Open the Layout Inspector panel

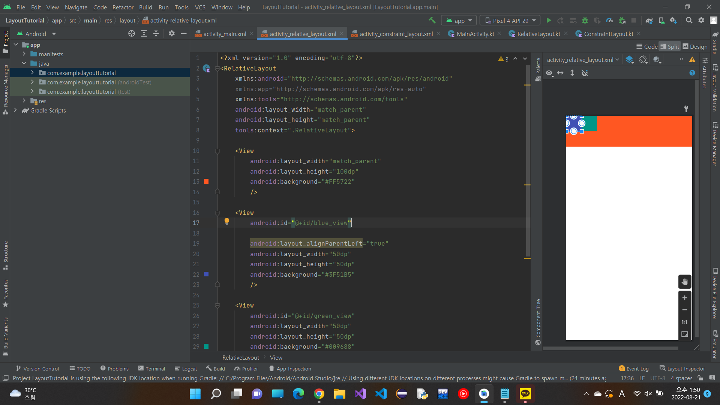point(682,369)
